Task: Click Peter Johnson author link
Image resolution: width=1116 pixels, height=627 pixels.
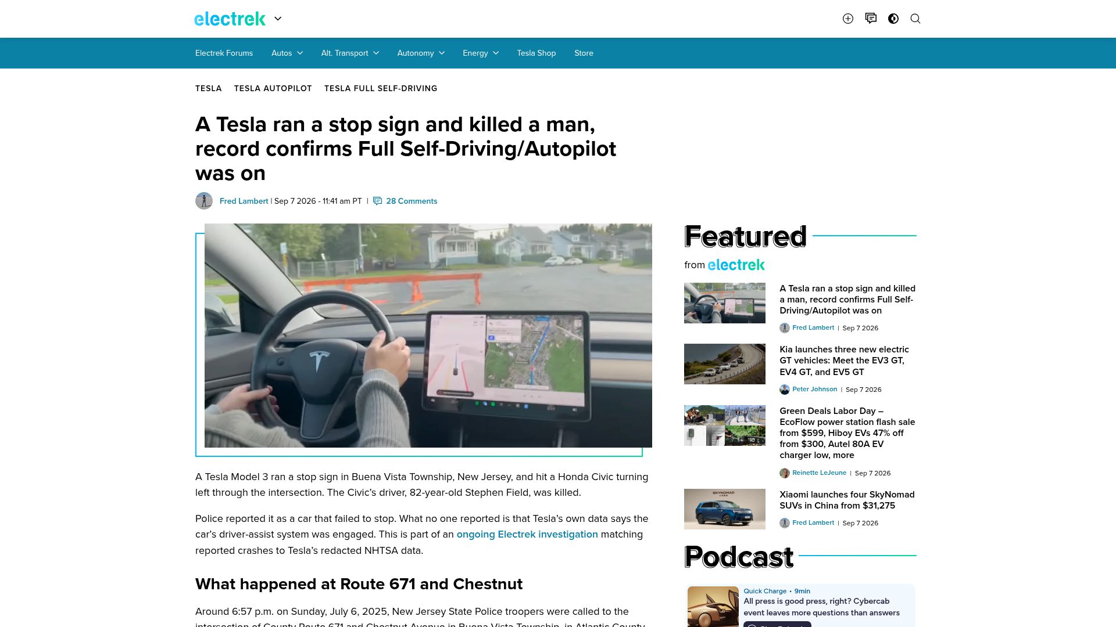Action: click(815, 389)
